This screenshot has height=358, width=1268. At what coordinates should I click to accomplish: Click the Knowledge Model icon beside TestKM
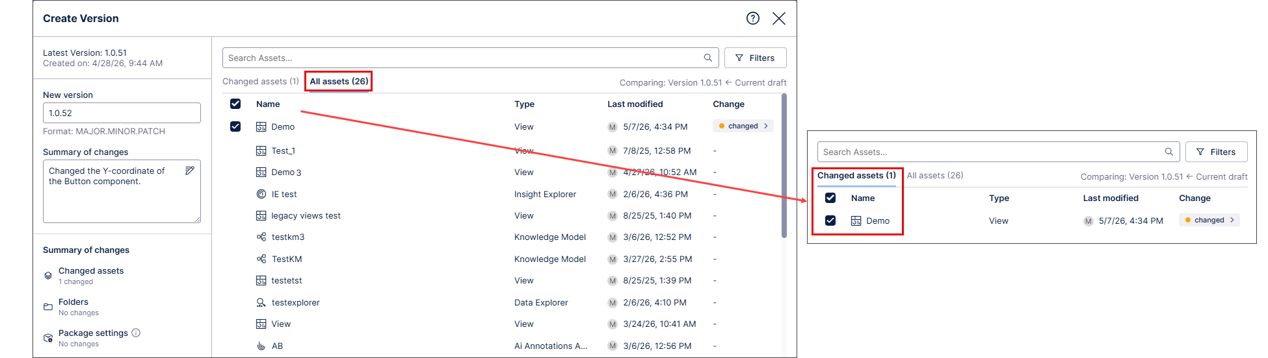coord(261,259)
